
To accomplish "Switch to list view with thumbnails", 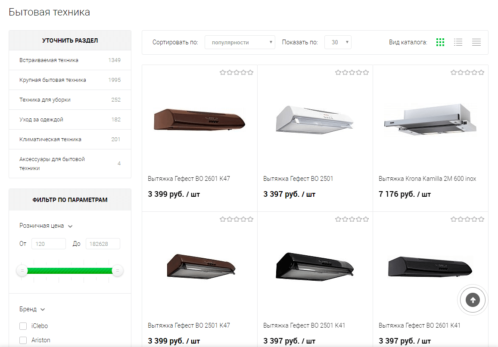I will (458, 42).
